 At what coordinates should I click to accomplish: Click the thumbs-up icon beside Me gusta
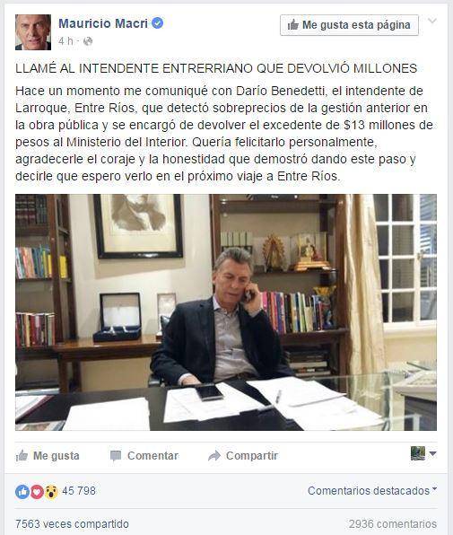[22, 455]
